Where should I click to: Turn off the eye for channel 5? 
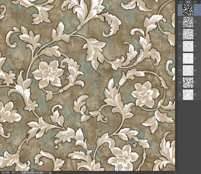click(180, 58)
